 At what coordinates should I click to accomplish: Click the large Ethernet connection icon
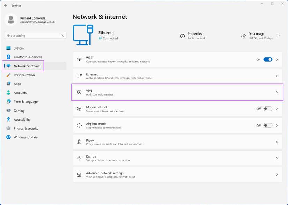point(82,35)
